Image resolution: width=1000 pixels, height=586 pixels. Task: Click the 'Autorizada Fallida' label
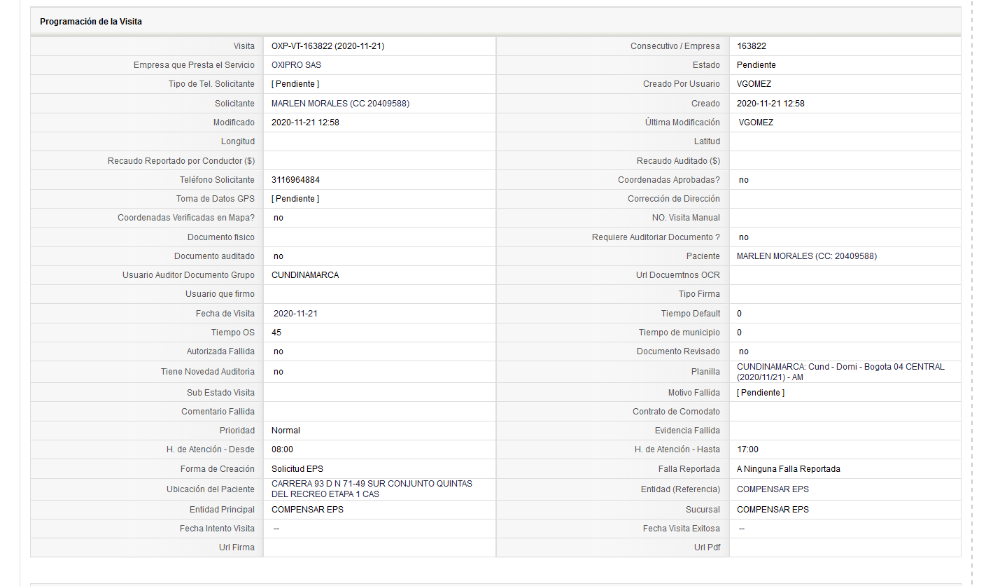point(220,351)
